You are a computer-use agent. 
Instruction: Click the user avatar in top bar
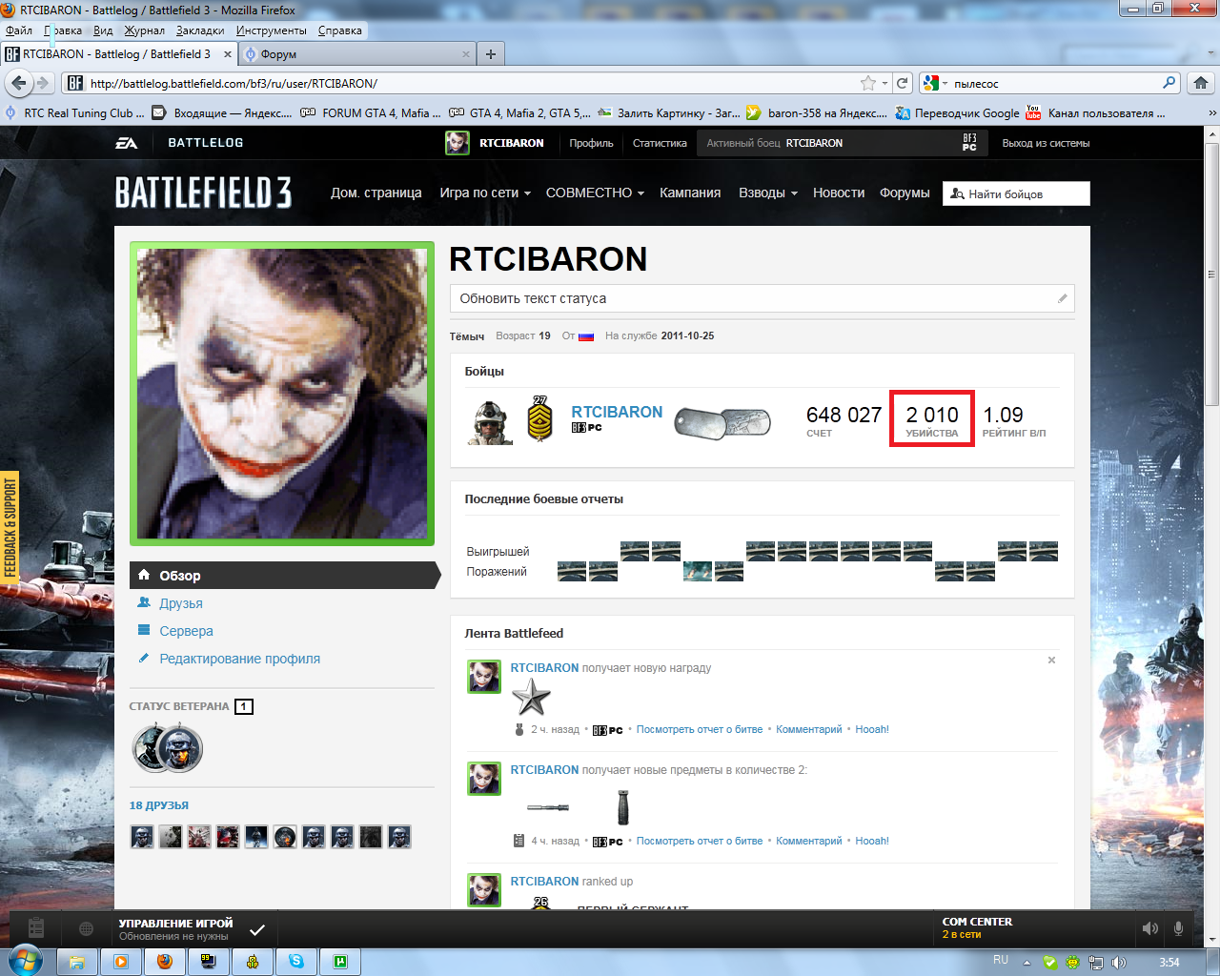(x=457, y=143)
